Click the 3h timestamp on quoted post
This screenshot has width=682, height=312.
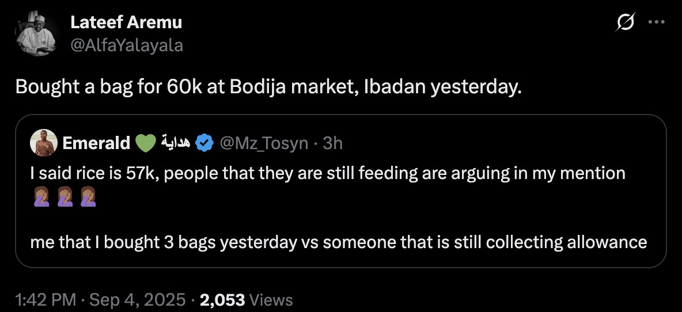coord(332,143)
